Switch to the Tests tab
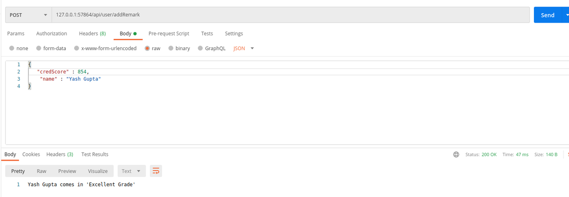Screen dimensions: 569x197 pyautogui.click(x=207, y=34)
